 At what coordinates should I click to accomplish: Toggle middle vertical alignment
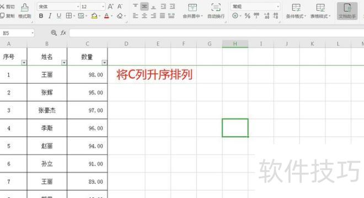click(x=144, y=7)
